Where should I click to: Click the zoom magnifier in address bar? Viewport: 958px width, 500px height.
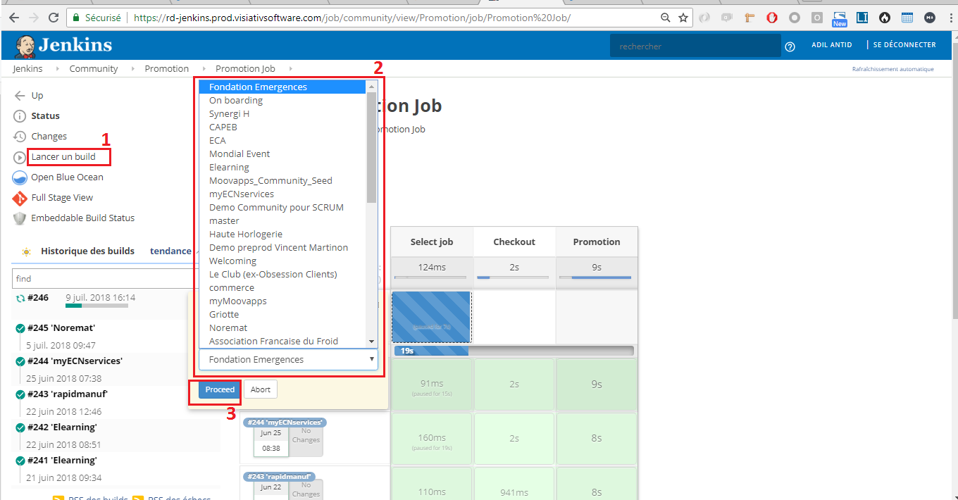pos(666,18)
